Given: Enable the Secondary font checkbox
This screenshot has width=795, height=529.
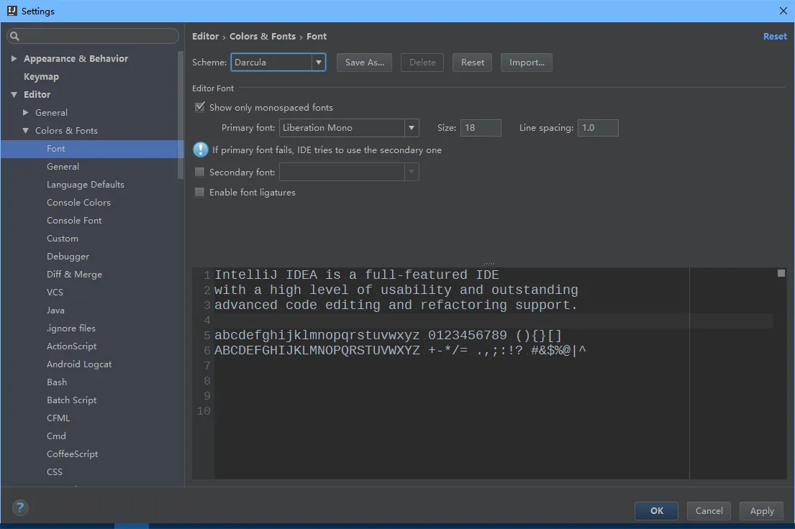Looking at the screenshot, I should click(200, 172).
